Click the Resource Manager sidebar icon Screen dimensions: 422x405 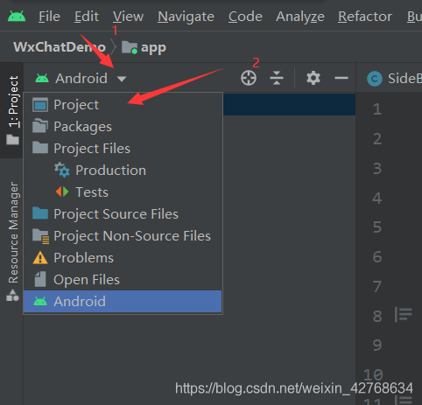[12, 295]
